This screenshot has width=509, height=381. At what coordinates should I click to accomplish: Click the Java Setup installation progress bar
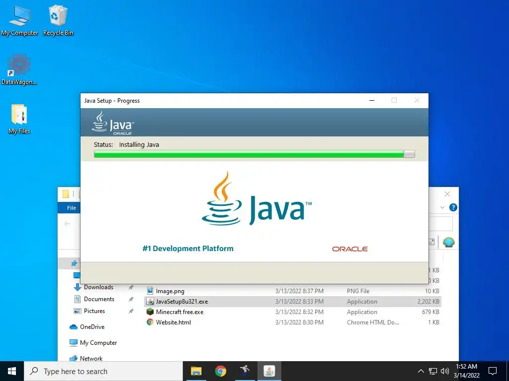point(254,154)
